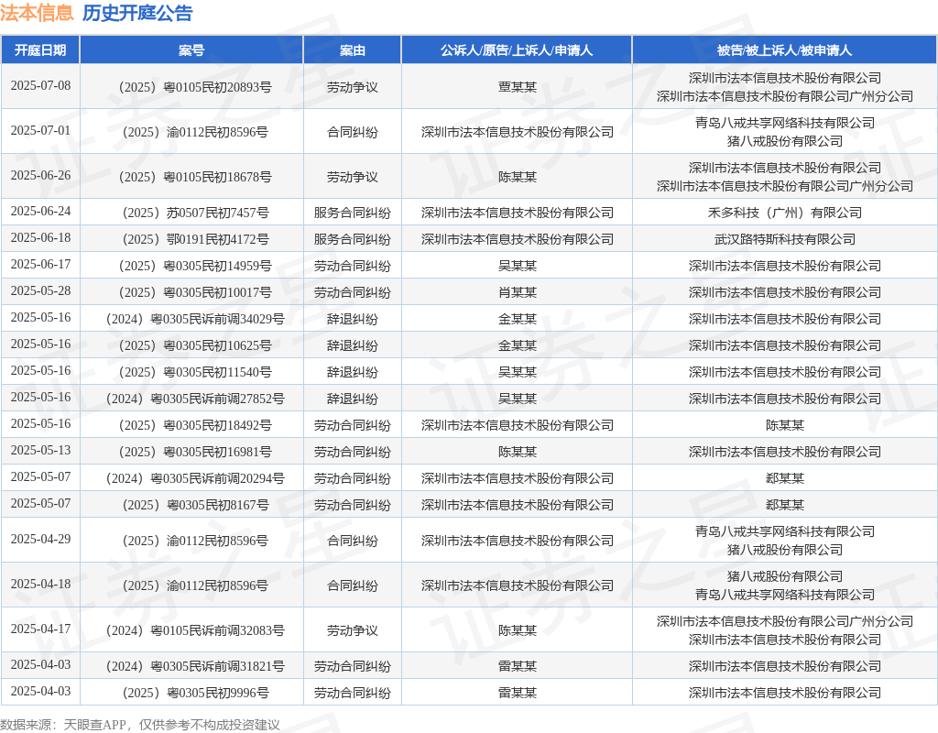Open case (2025)鄂0191民初4172号
The image size is (938, 733).
[x=191, y=239]
